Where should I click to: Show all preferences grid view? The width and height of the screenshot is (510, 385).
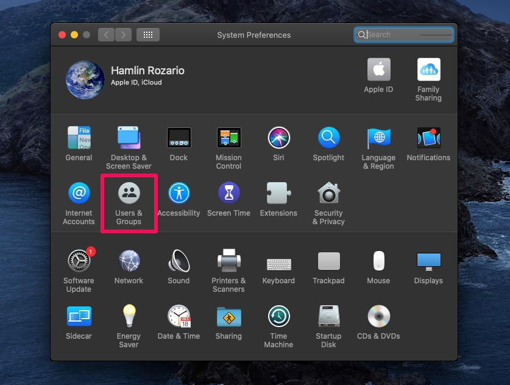coord(148,35)
